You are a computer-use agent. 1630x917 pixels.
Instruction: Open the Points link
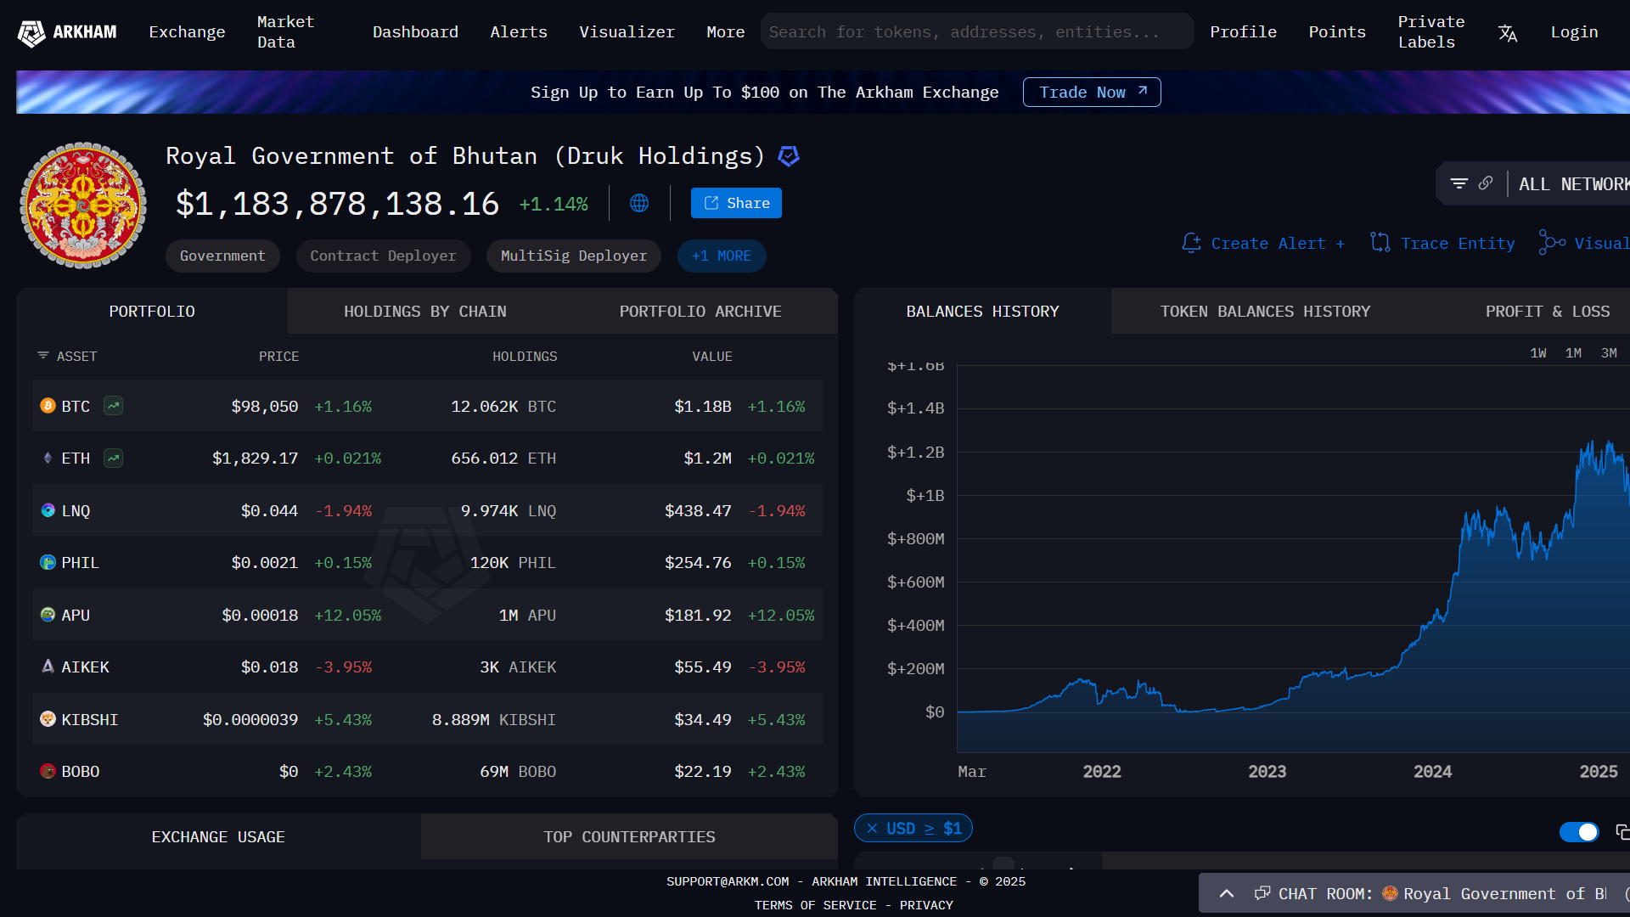1337,32
